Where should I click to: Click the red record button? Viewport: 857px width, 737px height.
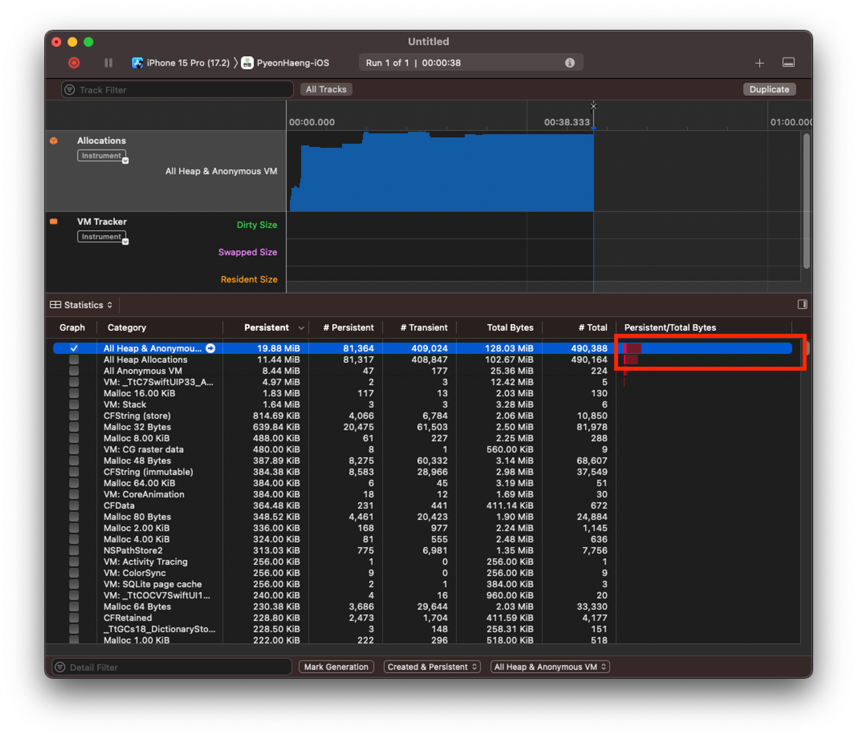(74, 63)
